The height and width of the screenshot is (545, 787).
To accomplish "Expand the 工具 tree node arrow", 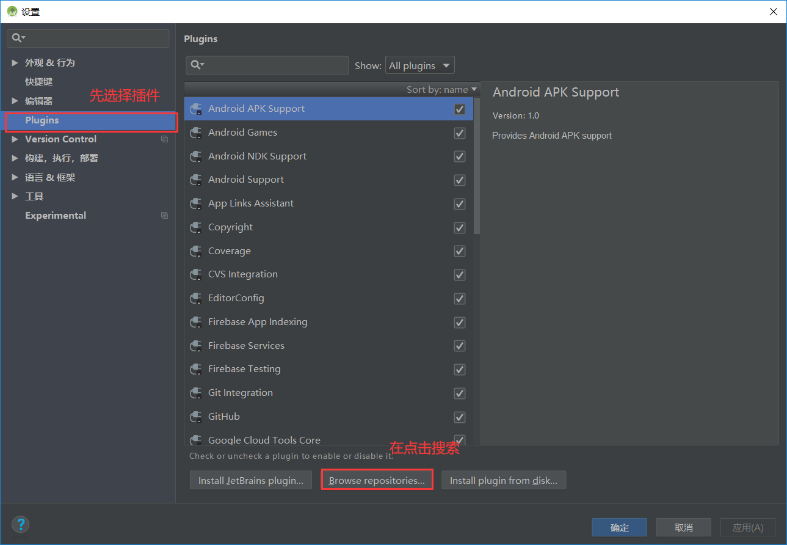I will point(15,196).
